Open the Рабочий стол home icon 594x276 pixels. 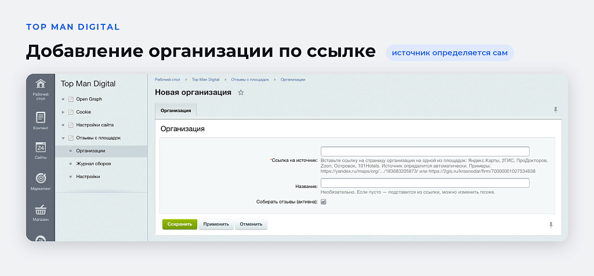coord(41,84)
